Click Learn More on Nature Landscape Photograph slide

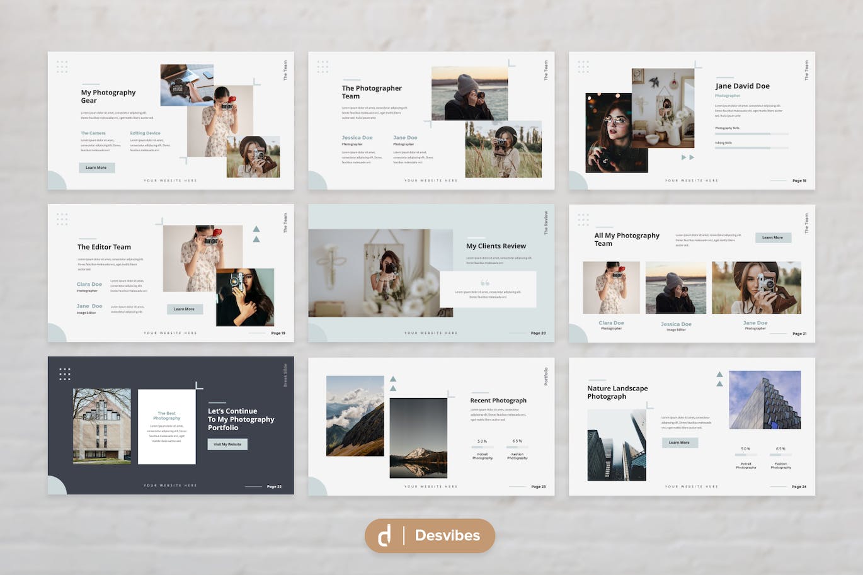[679, 442]
